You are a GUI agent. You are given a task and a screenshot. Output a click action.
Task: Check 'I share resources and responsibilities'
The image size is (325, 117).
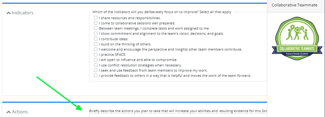click(x=96, y=18)
